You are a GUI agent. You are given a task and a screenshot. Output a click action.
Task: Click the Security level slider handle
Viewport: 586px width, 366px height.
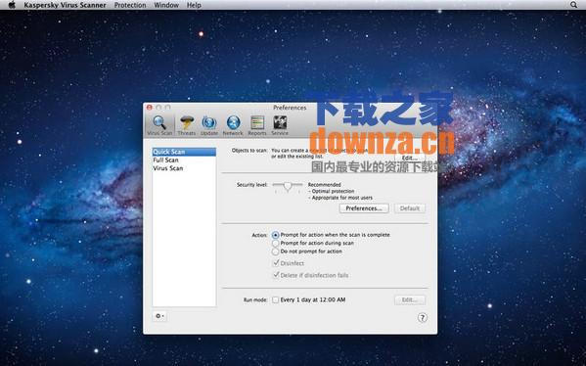click(288, 186)
